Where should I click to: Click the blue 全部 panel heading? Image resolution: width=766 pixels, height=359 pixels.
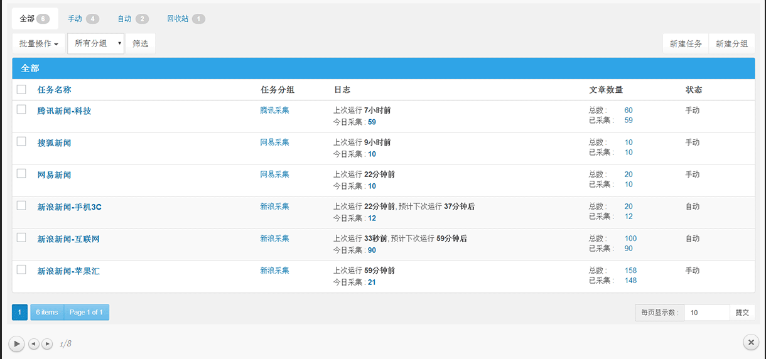tap(383, 68)
